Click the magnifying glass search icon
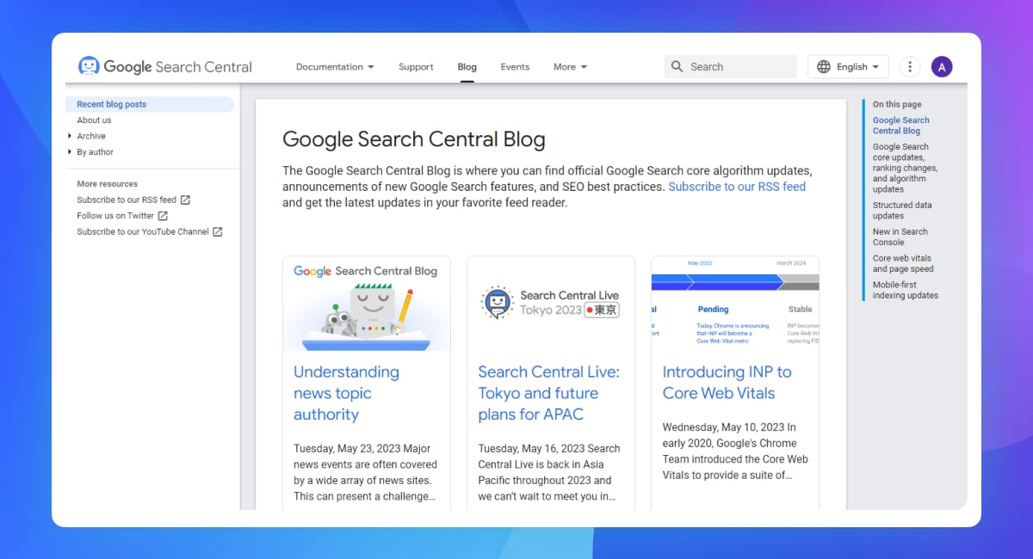 pos(677,66)
